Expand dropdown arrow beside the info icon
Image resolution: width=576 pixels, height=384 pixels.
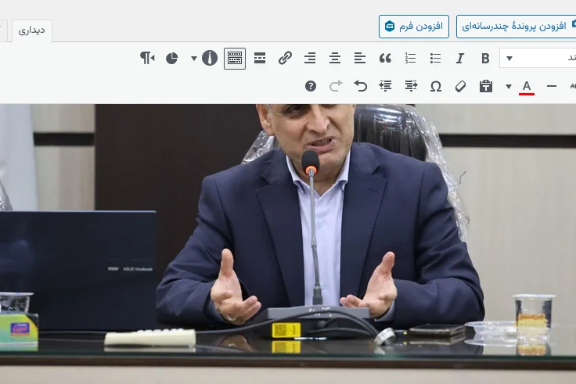194,59
